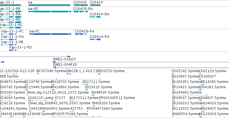Image resolution: width=229 pixels, height=118 pixels.
Task: Click the RP003575090.5prime long EST line
Action: click(x=76, y=117)
